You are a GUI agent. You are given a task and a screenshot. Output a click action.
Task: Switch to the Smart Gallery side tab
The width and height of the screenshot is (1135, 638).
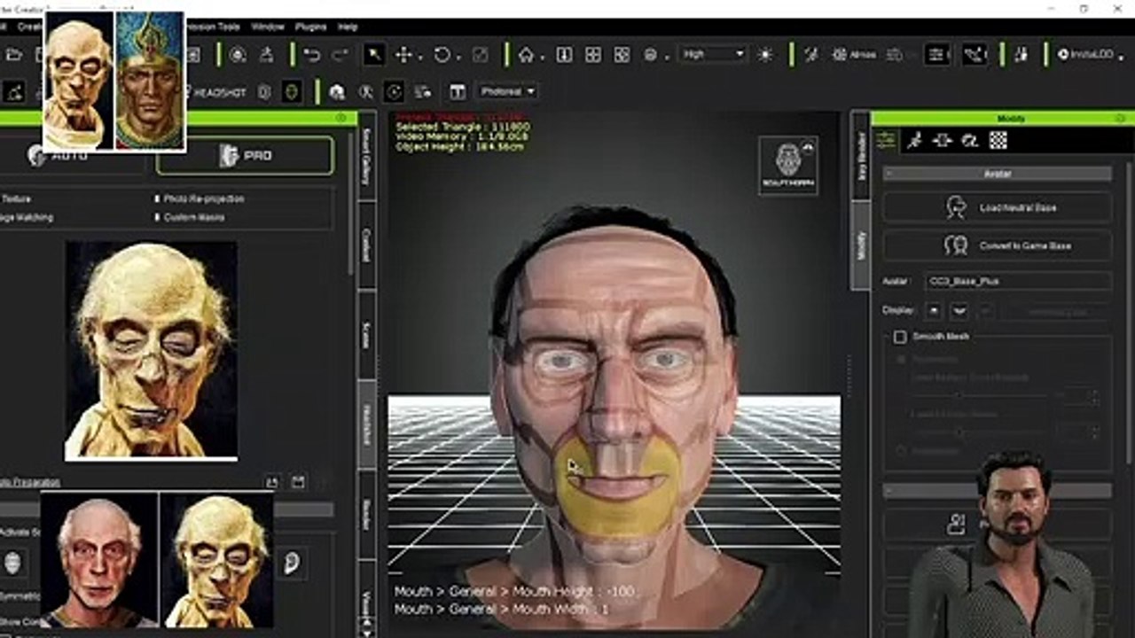point(366,157)
